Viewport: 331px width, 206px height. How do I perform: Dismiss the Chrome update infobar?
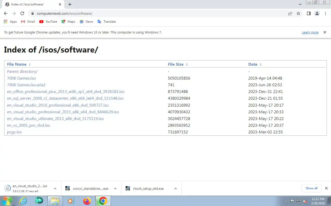pos(325,32)
